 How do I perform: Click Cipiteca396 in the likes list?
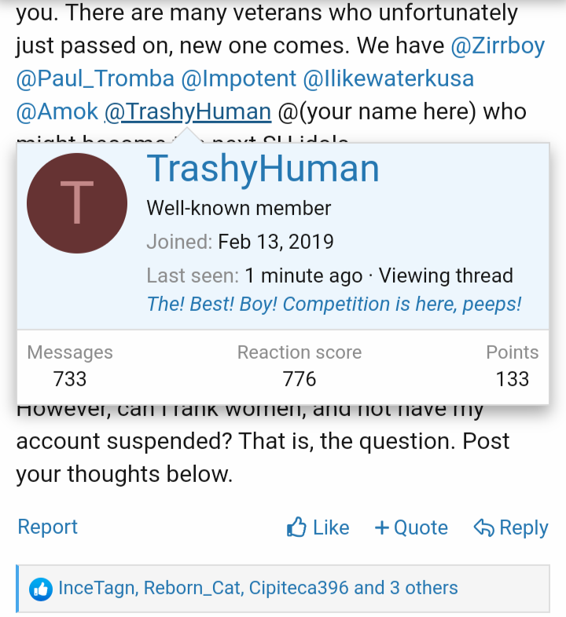click(x=300, y=588)
